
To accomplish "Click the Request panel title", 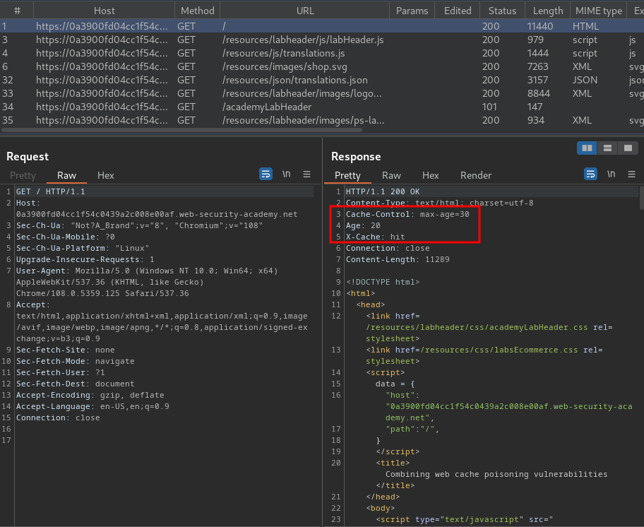I will (28, 157).
